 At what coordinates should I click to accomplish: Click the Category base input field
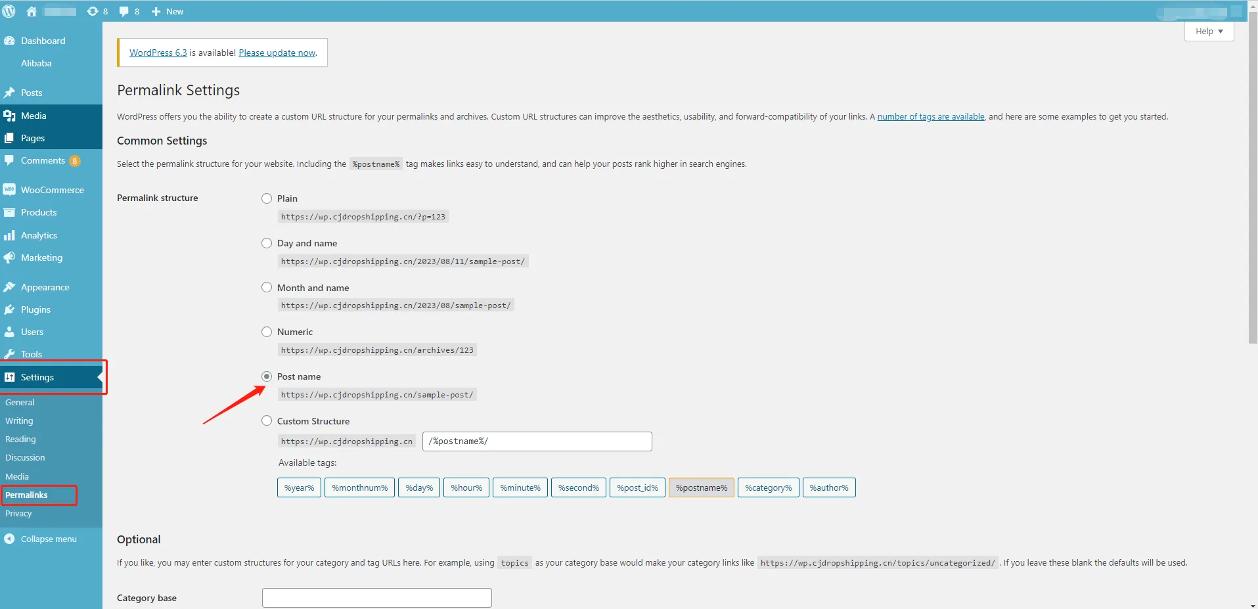tap(376, 598)
